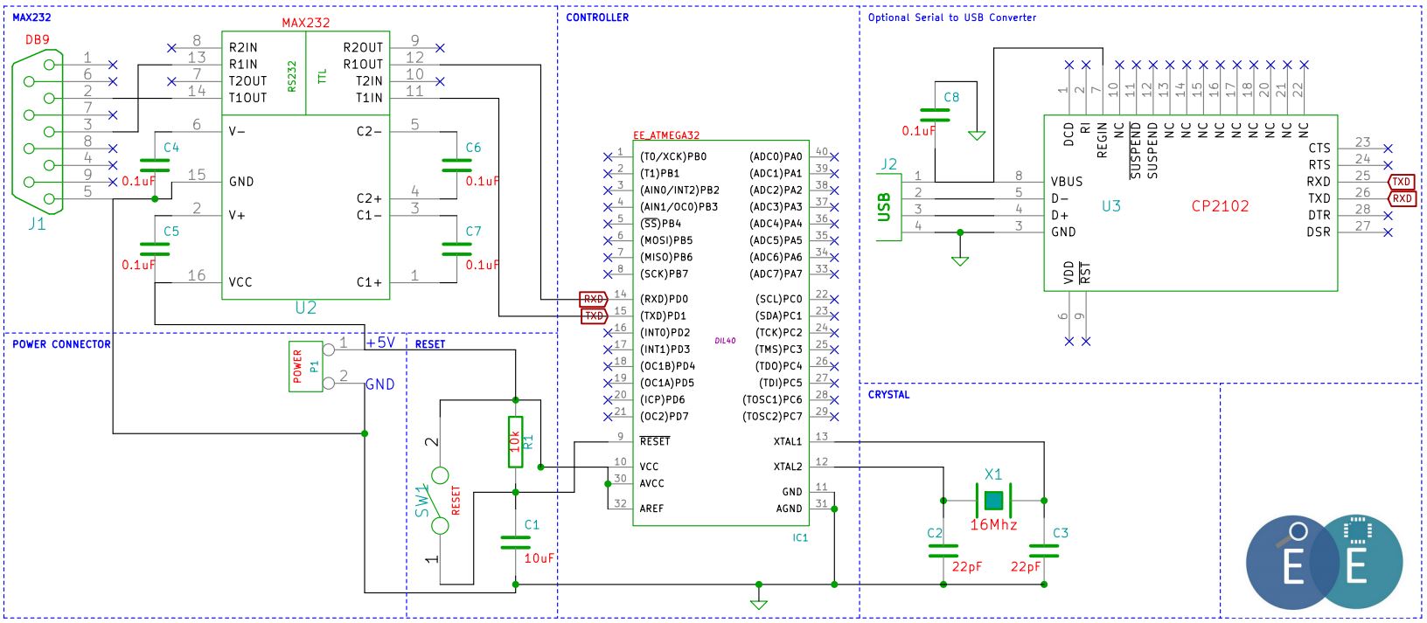The width and height of the screenshot is (1427, 623).
Task: Click the REGIN pin label on CP2102
Action: 1102,140
